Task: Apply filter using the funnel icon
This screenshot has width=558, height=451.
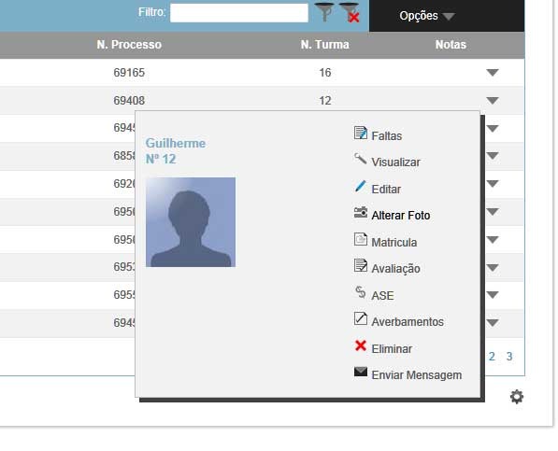Action: (324, 12)
